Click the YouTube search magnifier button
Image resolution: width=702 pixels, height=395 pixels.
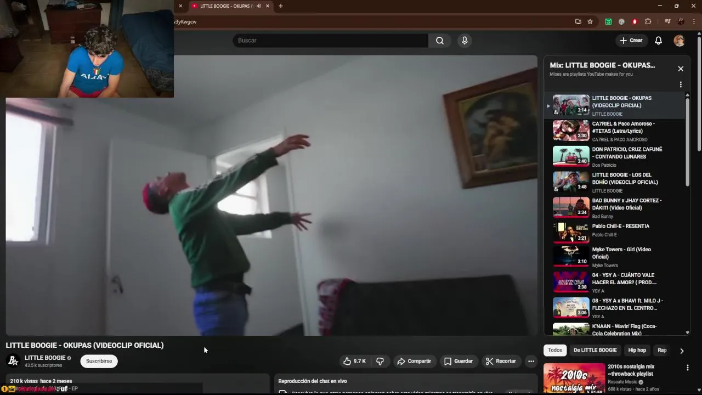point(440,40)
